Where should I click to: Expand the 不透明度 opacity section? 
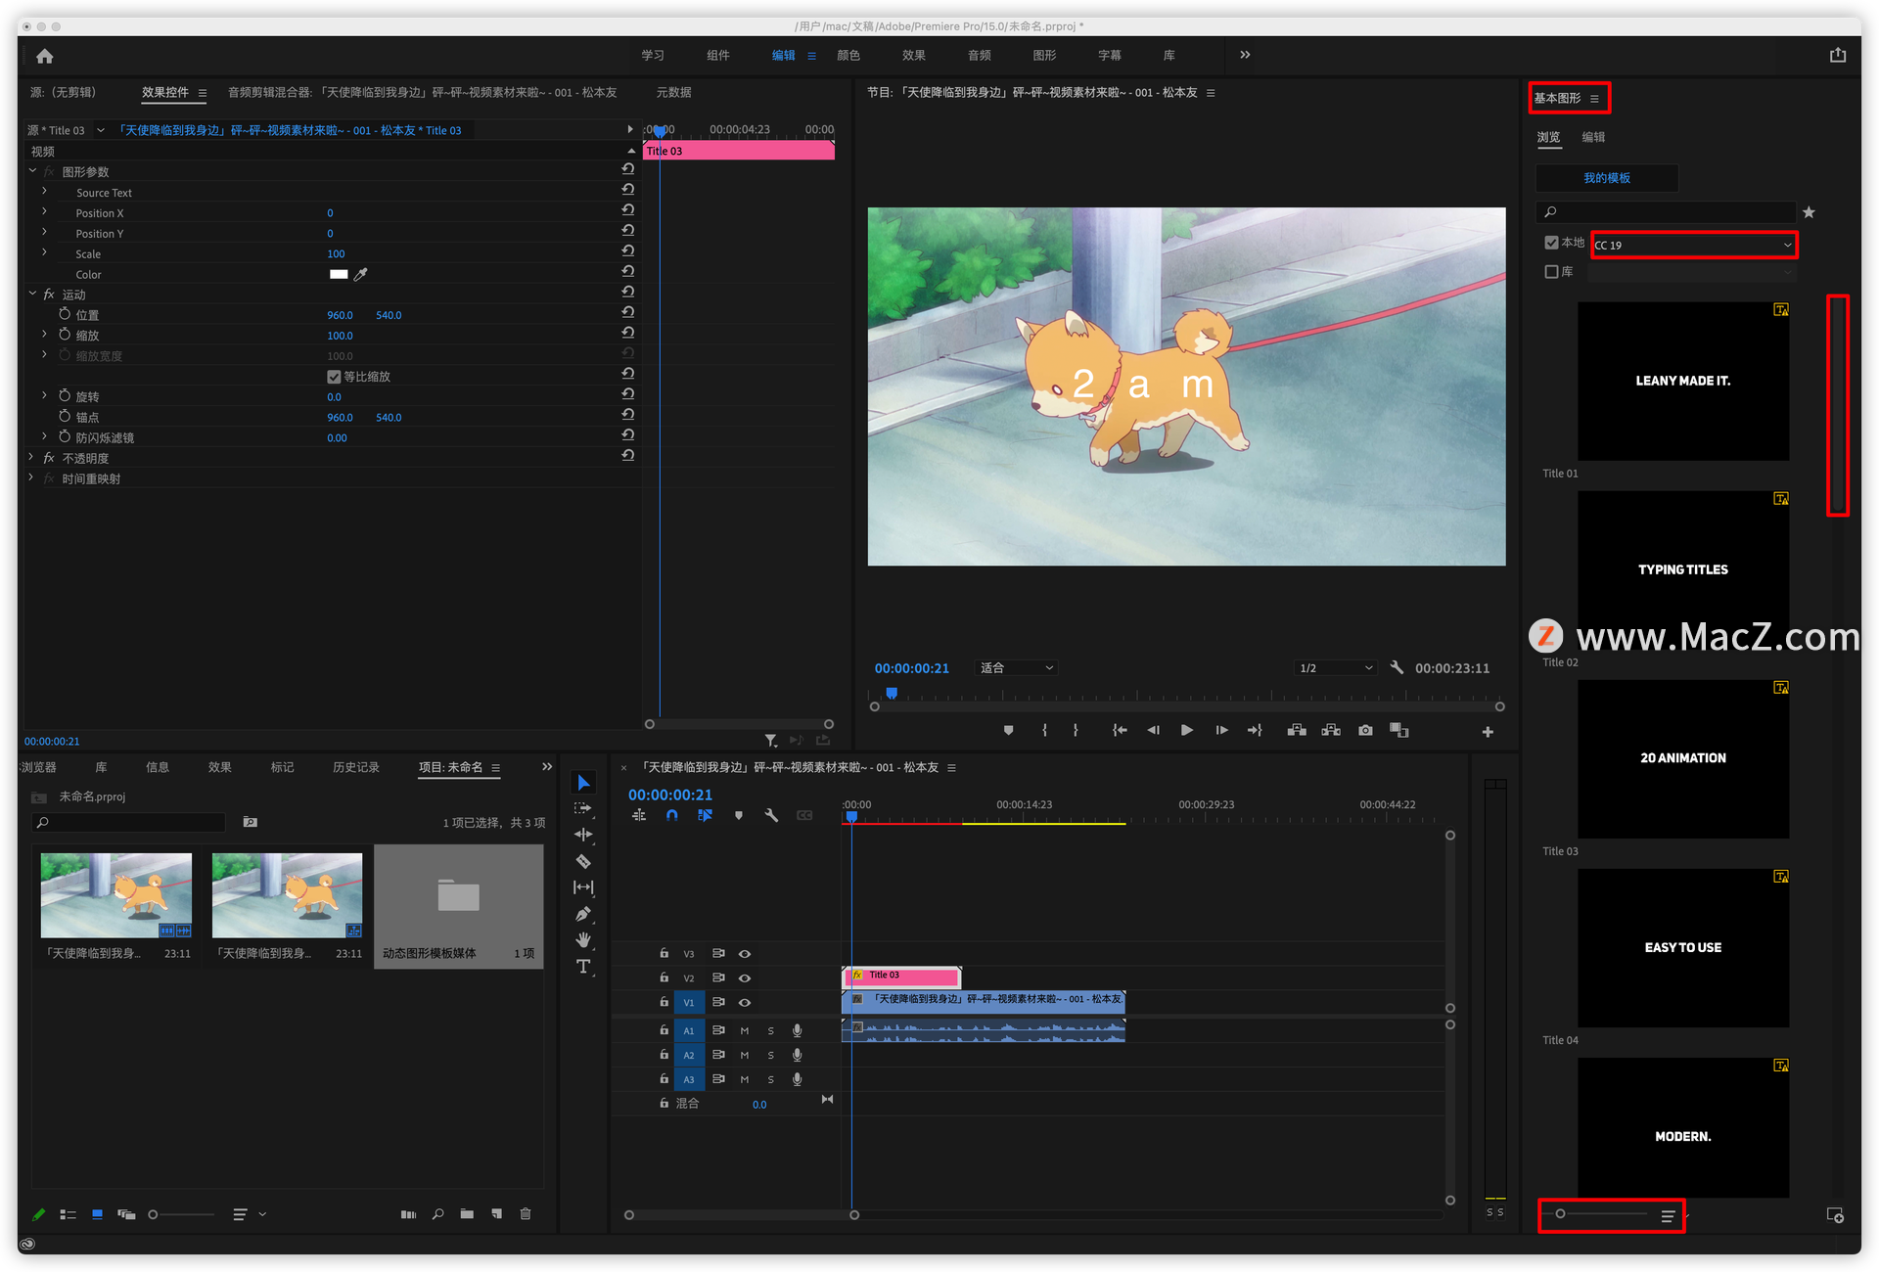[32, 457]
